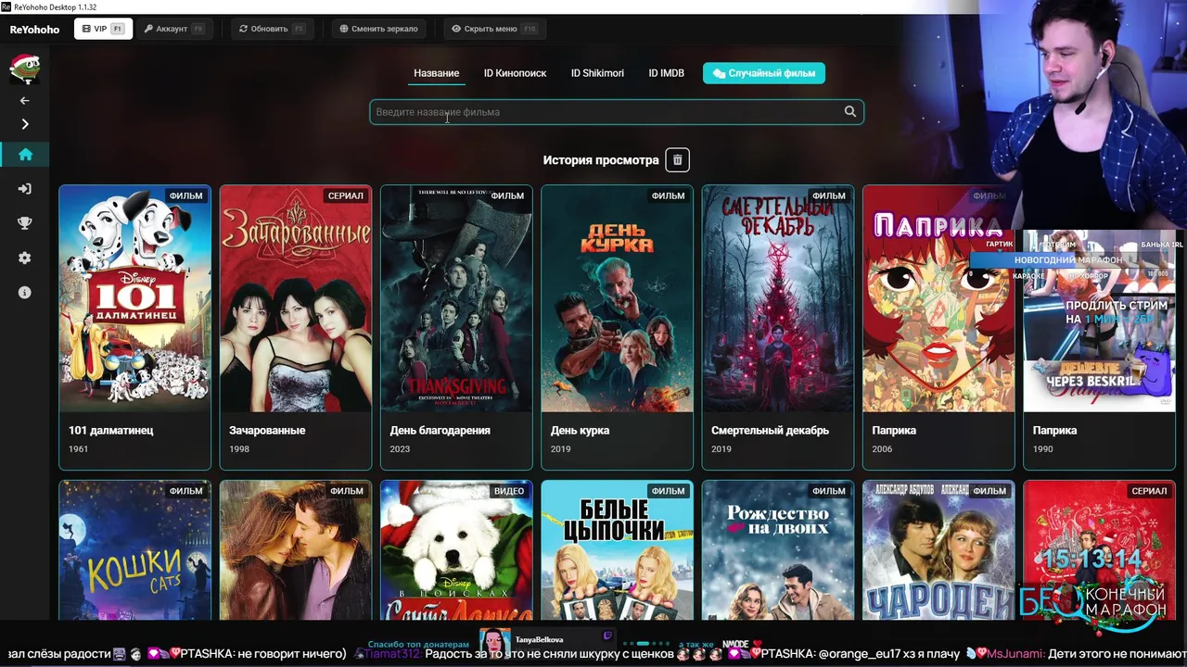Open the white puppy Santa hat poster

coord(456,550)
